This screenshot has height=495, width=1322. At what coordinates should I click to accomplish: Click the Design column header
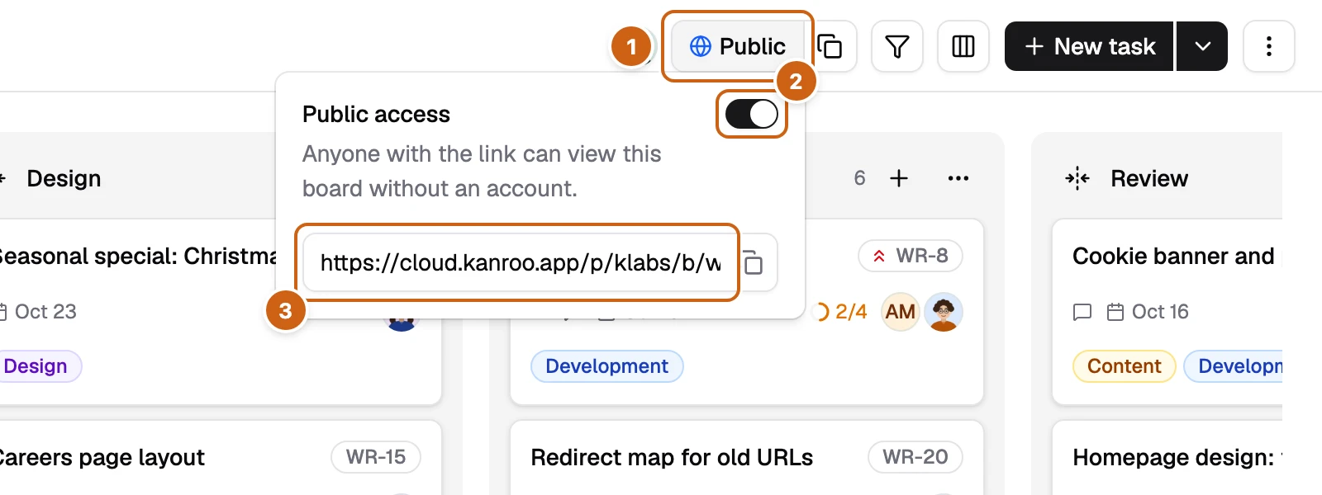64,178
